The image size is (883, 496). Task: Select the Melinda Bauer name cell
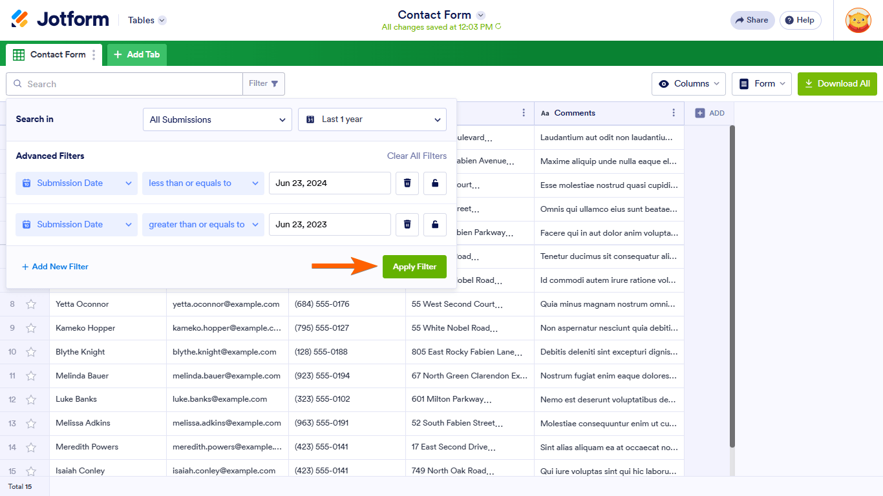tap(108, 376)
